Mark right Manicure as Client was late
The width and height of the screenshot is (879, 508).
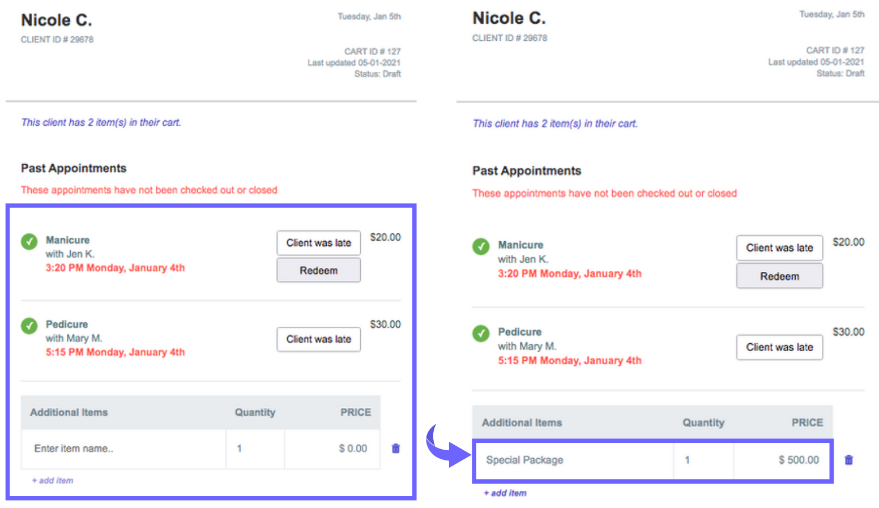pyautogui.click(x=779, y=248)
